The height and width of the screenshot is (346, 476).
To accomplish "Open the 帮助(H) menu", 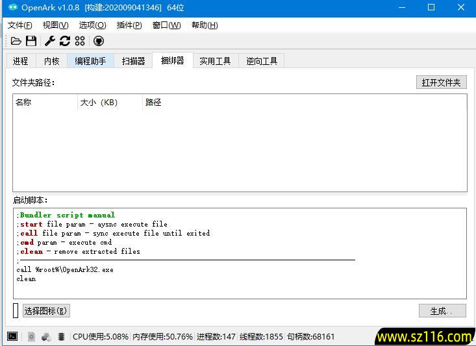I will [205, 25].
